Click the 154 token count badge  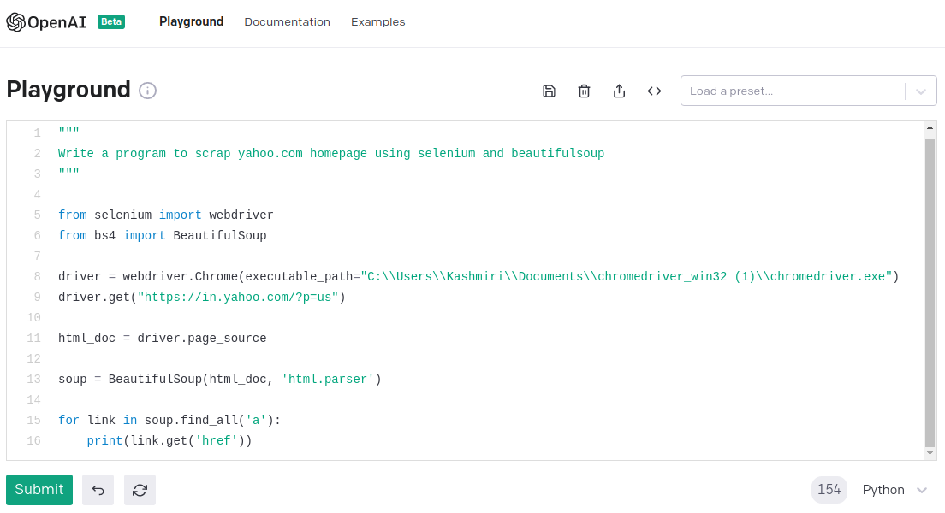click(x=829, y=490)
